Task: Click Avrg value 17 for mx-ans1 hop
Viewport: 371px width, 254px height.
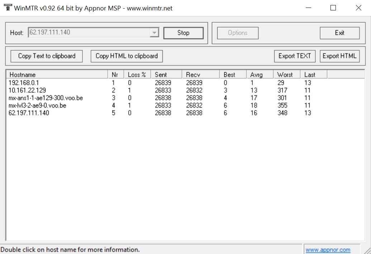Action: (254, 98)
